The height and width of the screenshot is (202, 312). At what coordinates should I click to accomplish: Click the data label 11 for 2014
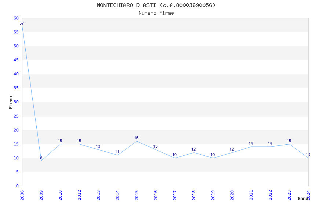pos(117,152)
